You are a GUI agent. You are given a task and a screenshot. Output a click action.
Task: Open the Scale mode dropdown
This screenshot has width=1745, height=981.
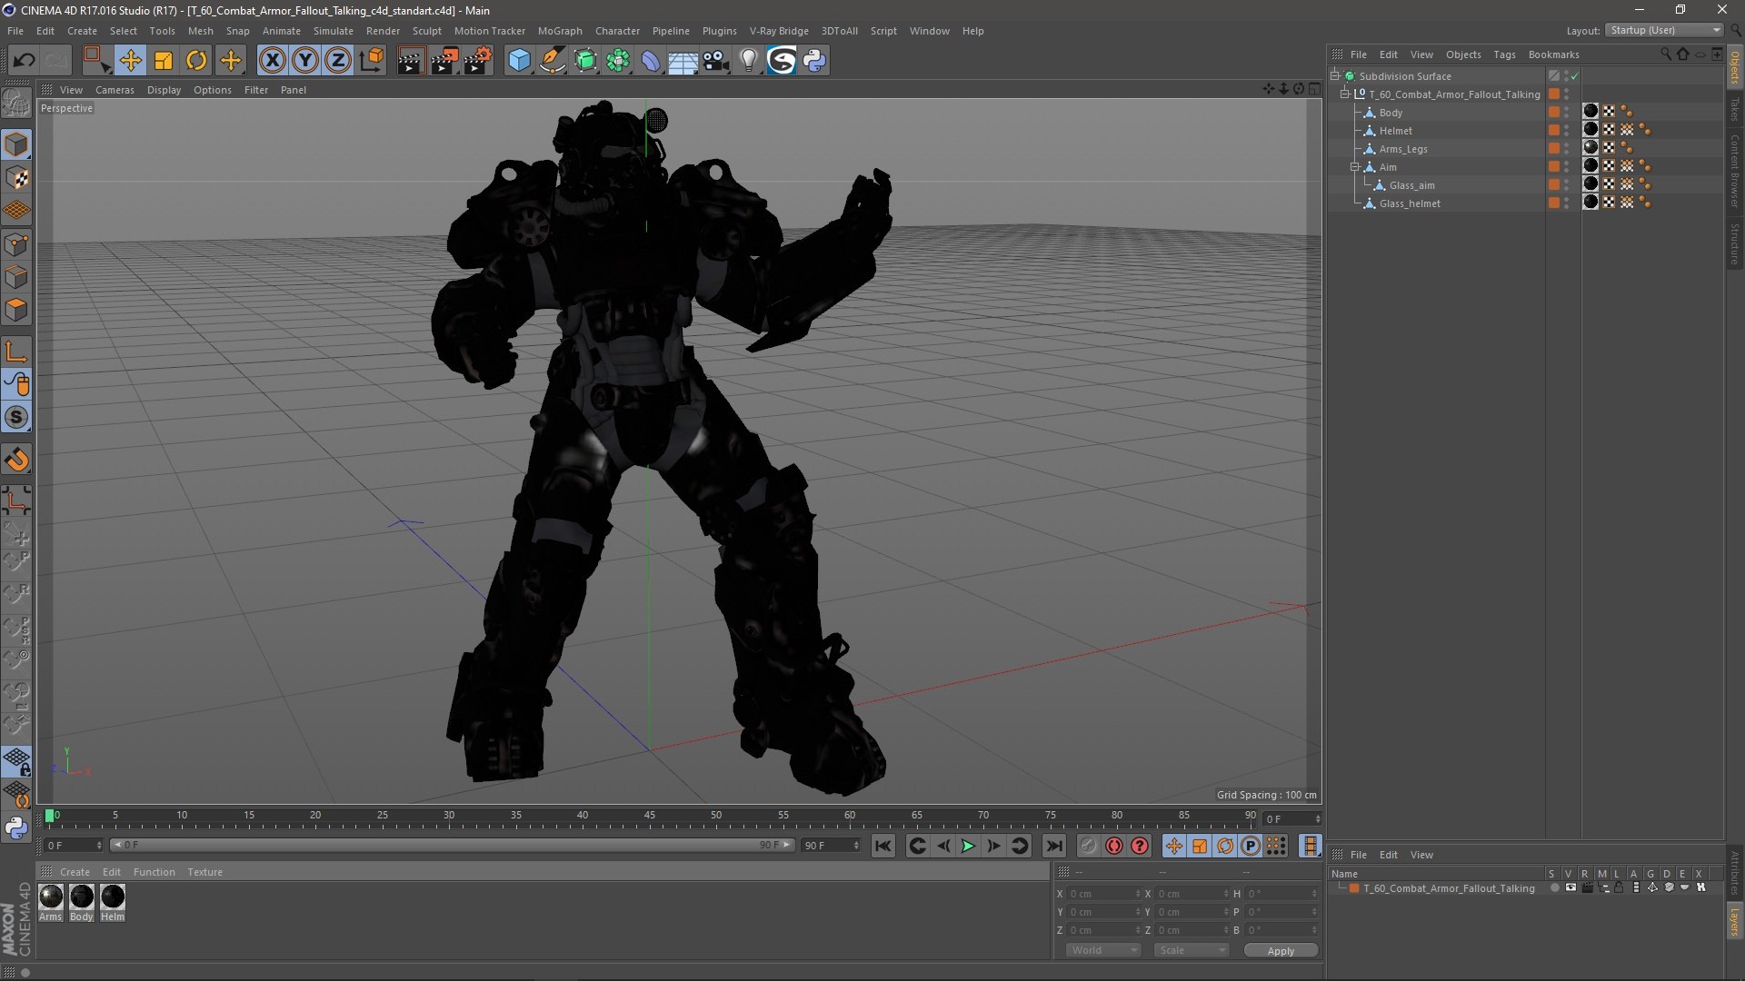[x=1192, y=950]
